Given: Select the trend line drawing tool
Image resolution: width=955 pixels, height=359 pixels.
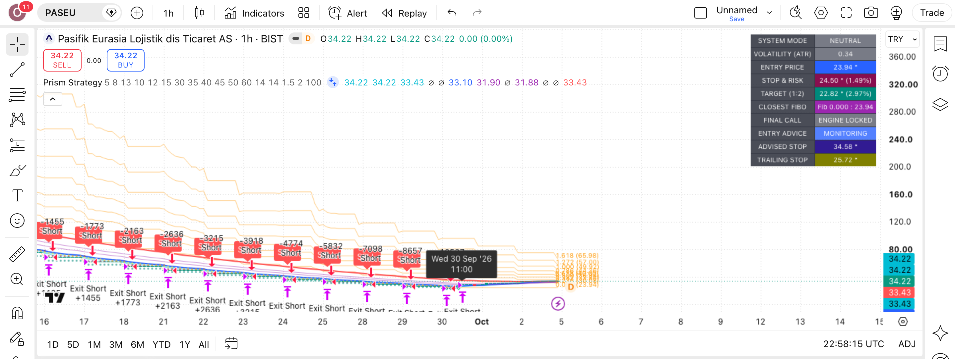Looking at the screenshot, I should point(17,70).
